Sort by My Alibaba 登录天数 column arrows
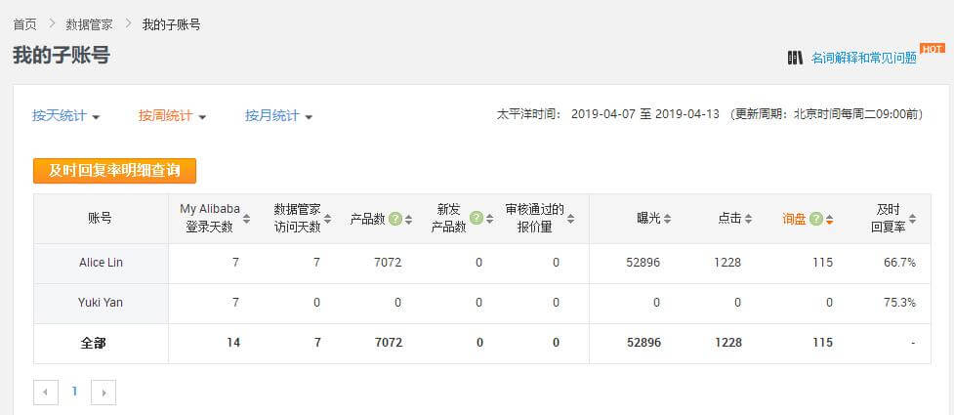Viewport: 954px width, 415px height. (247, 219)
